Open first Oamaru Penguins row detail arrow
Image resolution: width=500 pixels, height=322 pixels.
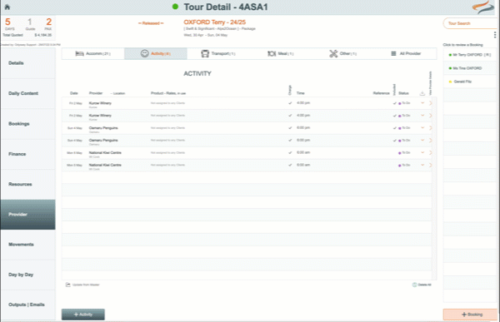(430, 128)
